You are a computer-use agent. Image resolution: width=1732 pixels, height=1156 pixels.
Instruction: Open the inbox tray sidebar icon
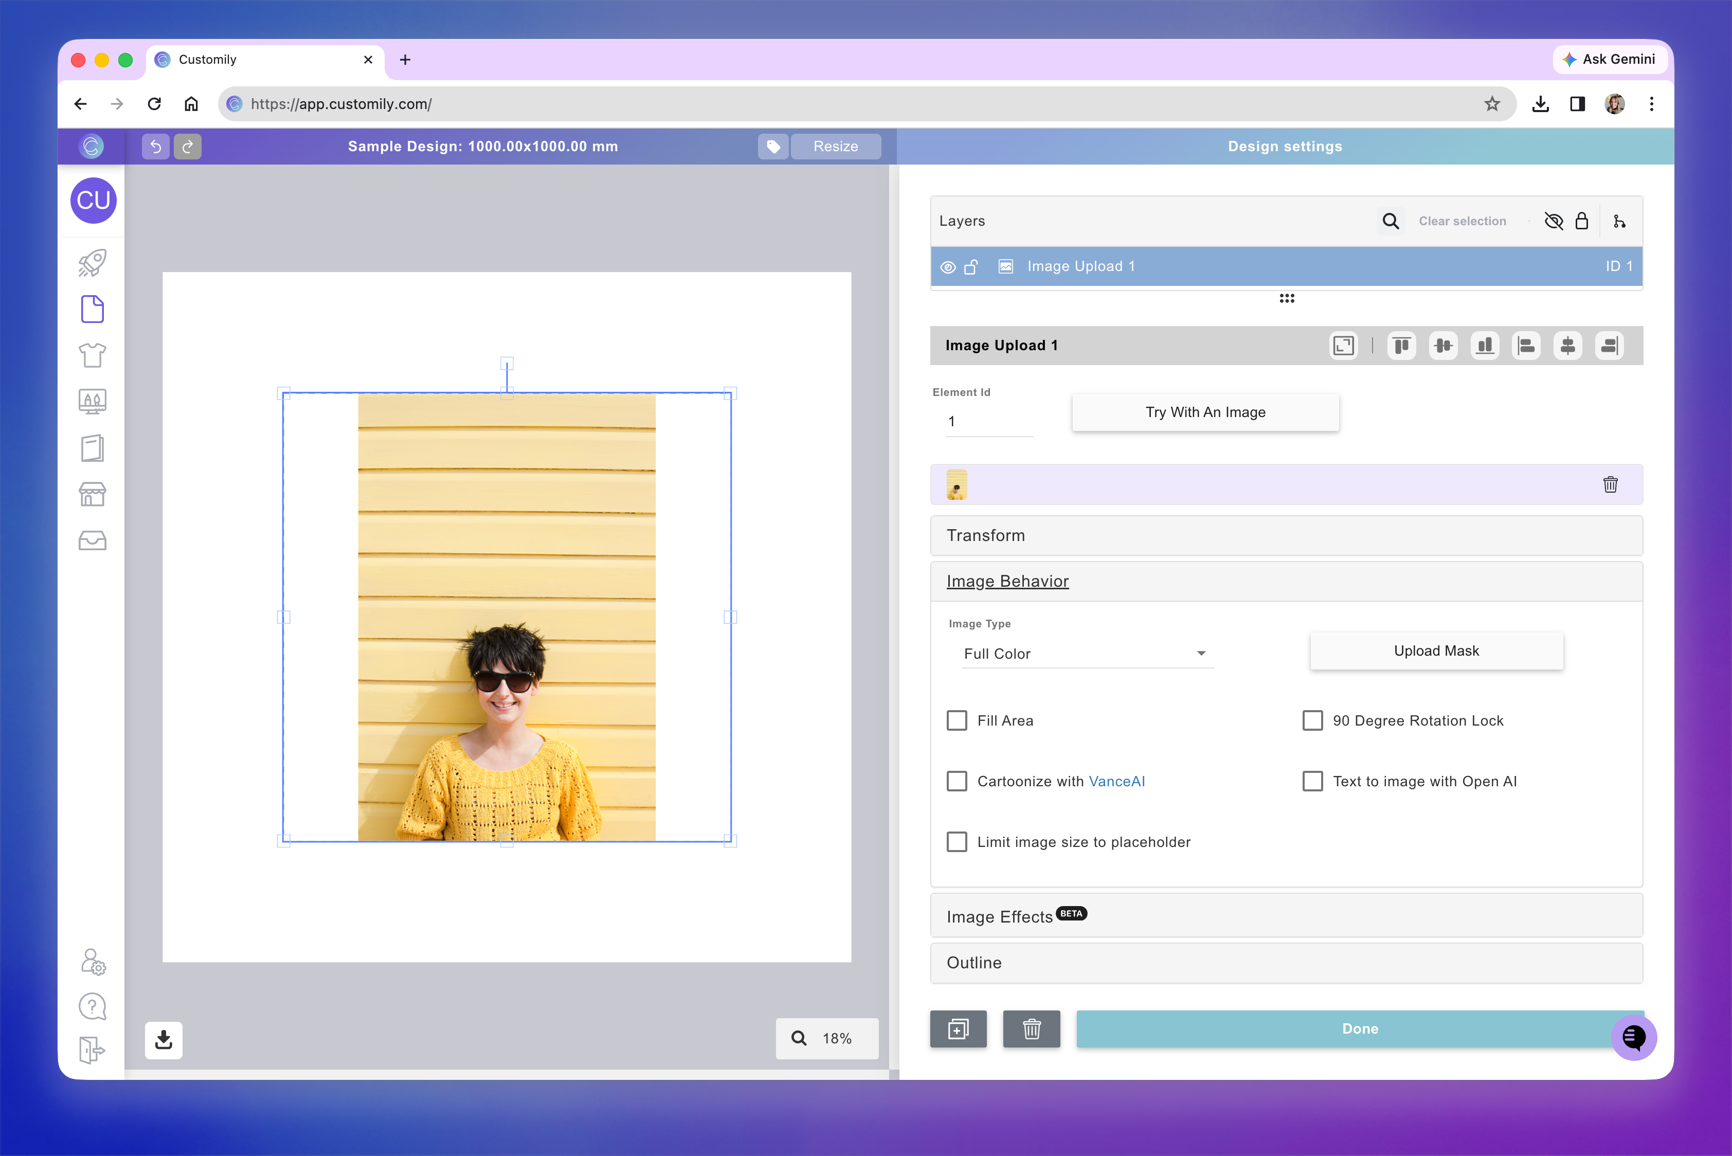(x=92, y=540)
